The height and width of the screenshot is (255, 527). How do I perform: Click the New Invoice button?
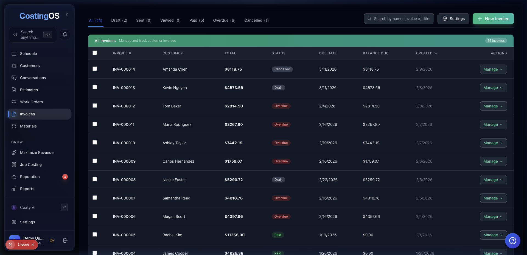(493, 19)
